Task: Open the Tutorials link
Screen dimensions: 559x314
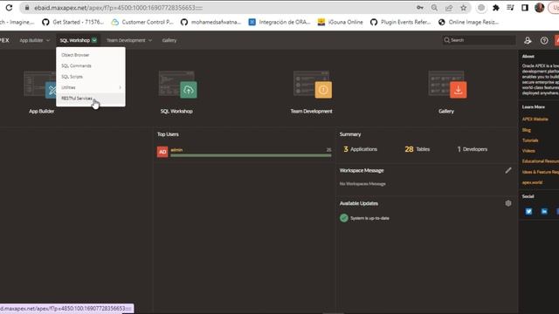Action: point(530,140)
